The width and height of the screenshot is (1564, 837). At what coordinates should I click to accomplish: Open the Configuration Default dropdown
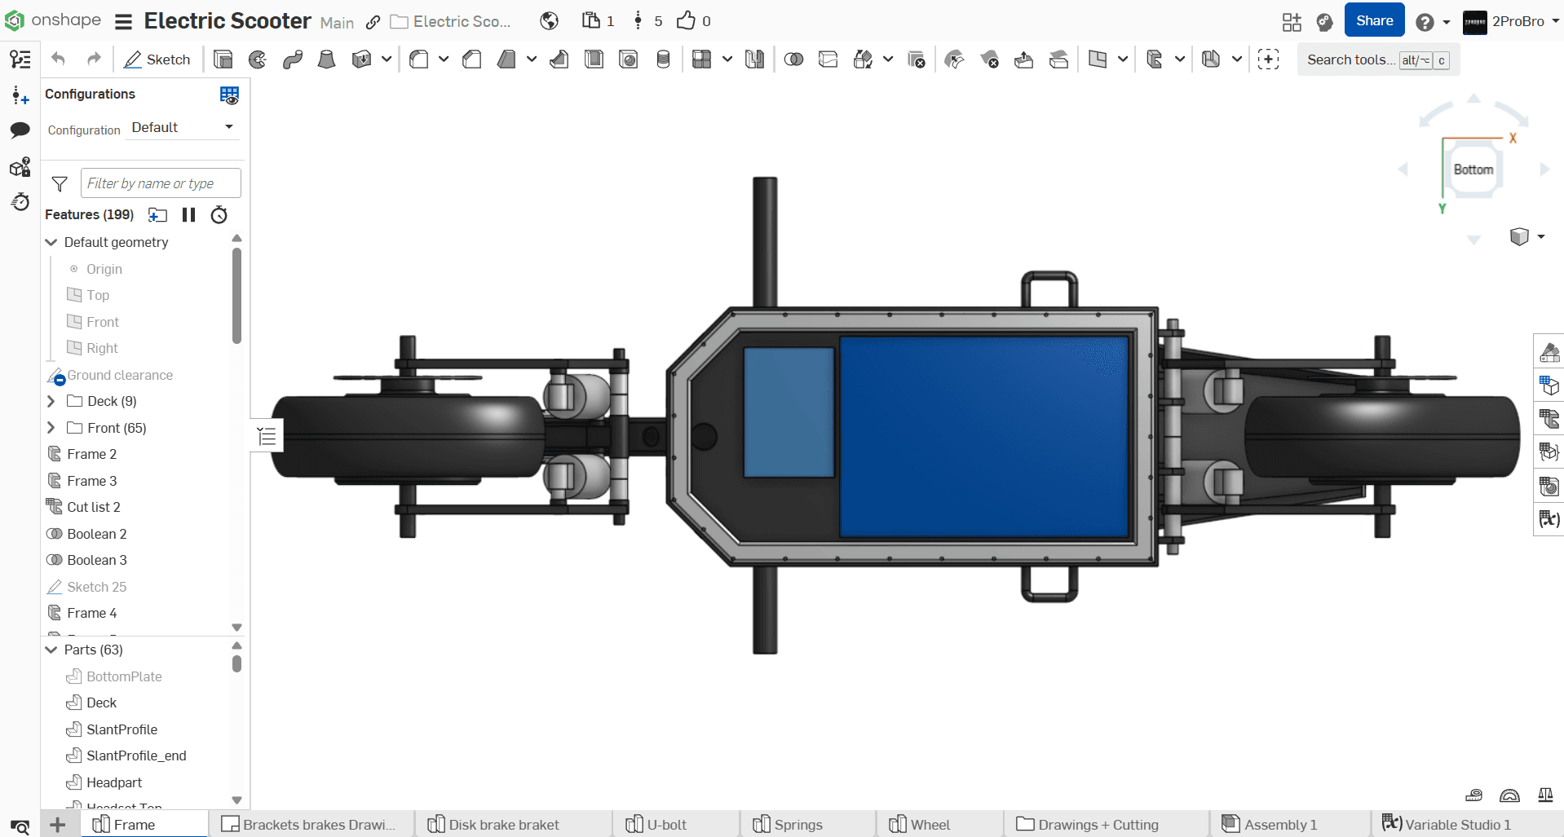click(183, 128)
